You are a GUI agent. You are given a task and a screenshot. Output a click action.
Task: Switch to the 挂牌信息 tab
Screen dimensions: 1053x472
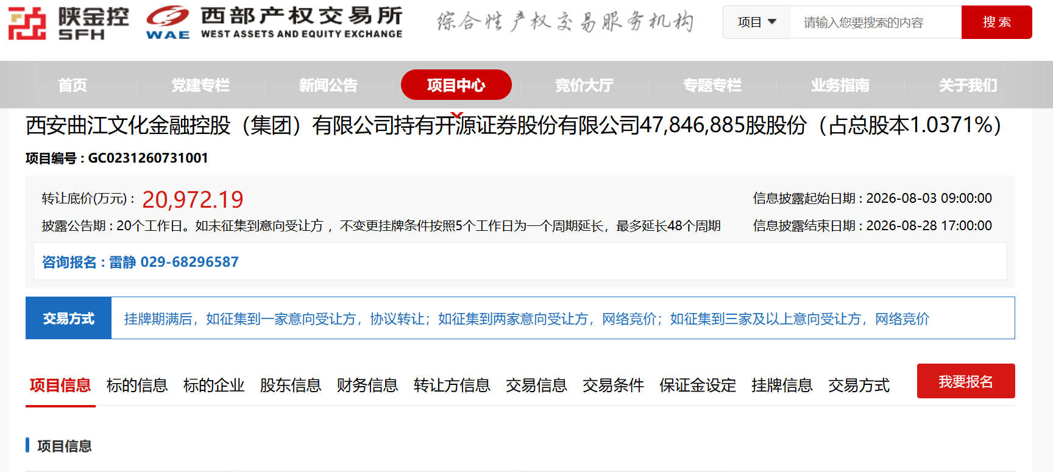click(x=782, y=385)
